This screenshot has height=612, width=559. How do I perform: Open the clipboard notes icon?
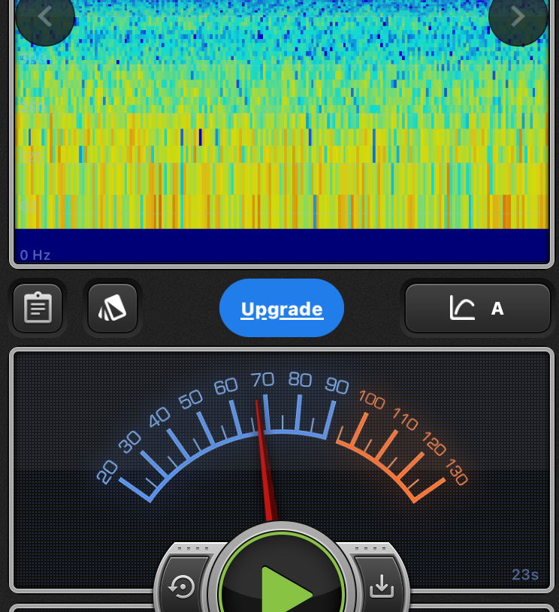tap(38, 308)
